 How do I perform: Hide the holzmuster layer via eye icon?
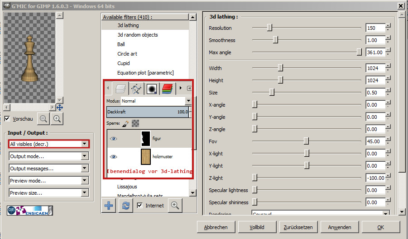click(x=114, y=157)
